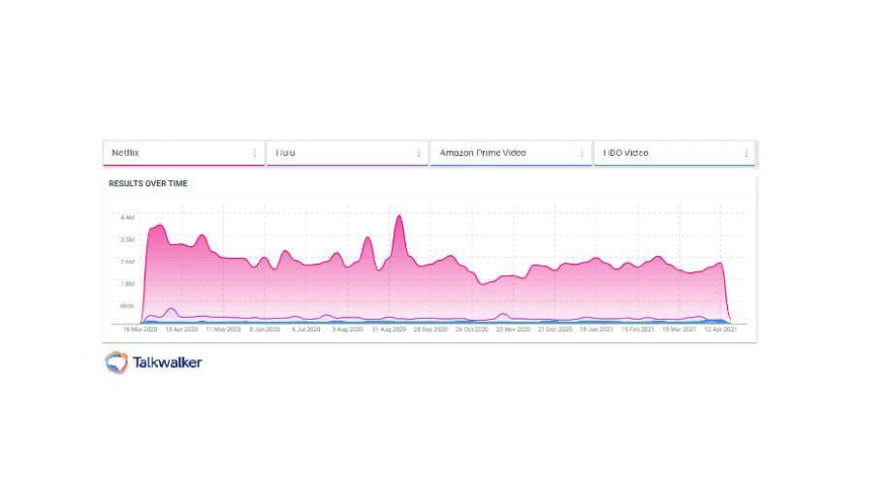The height and width of the screenshot is (502, 892).
Task: Click the Talkwalker logo
Action: (153, 362)
